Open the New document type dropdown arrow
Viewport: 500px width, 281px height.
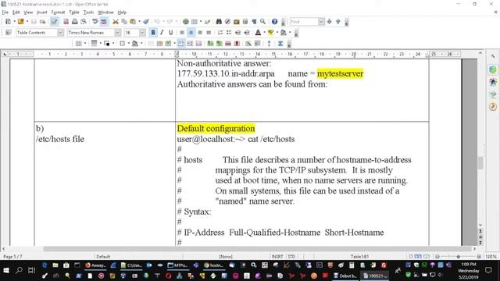point(14,22)
